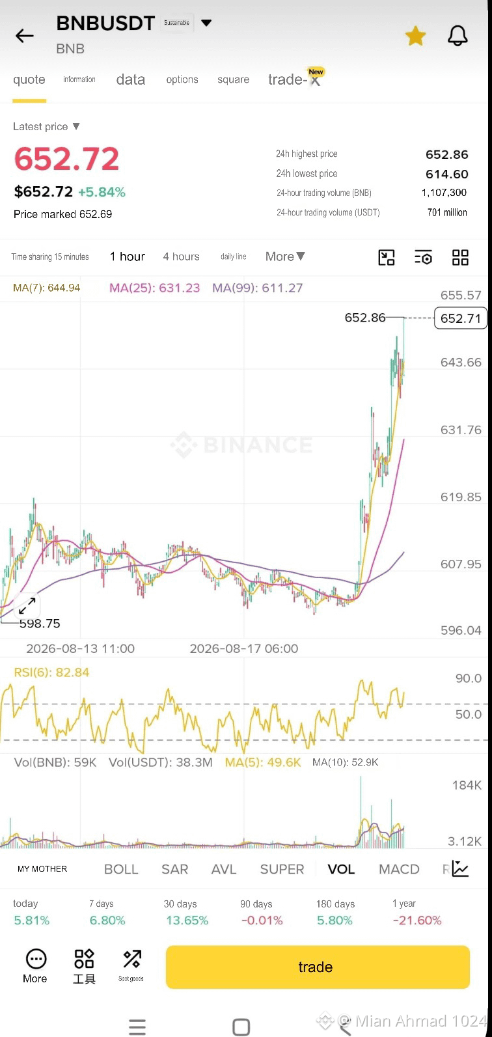Open the Spot goods icon

pyautogui.click(x=131, y=966)
